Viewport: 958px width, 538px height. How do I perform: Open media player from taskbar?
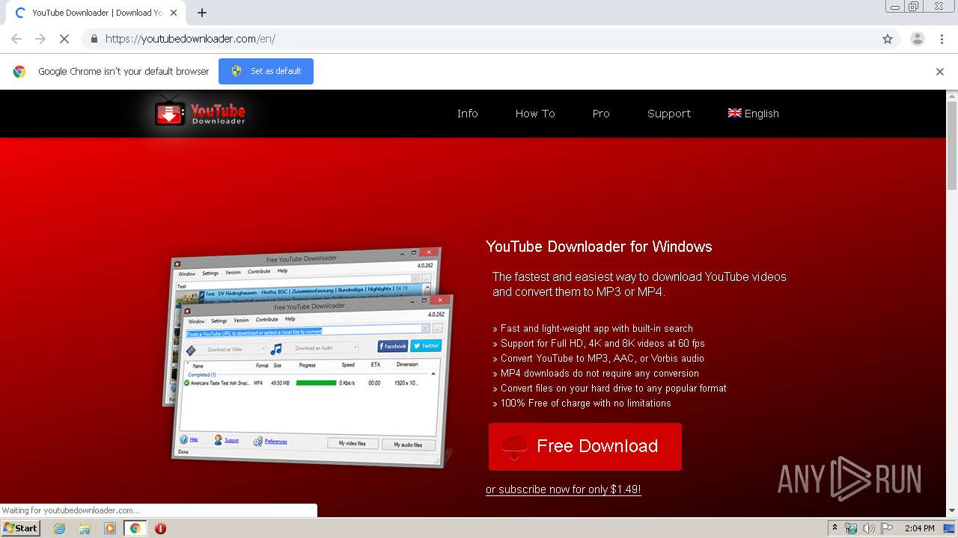tap(110, 528)
